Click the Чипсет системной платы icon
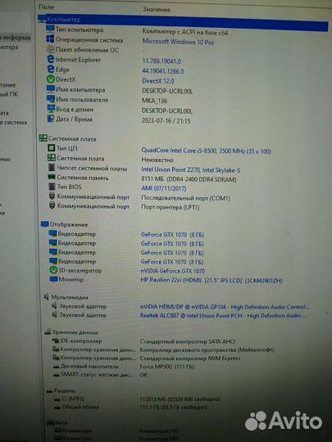Viewport: 332px width, 442px height. click(52, 168)
